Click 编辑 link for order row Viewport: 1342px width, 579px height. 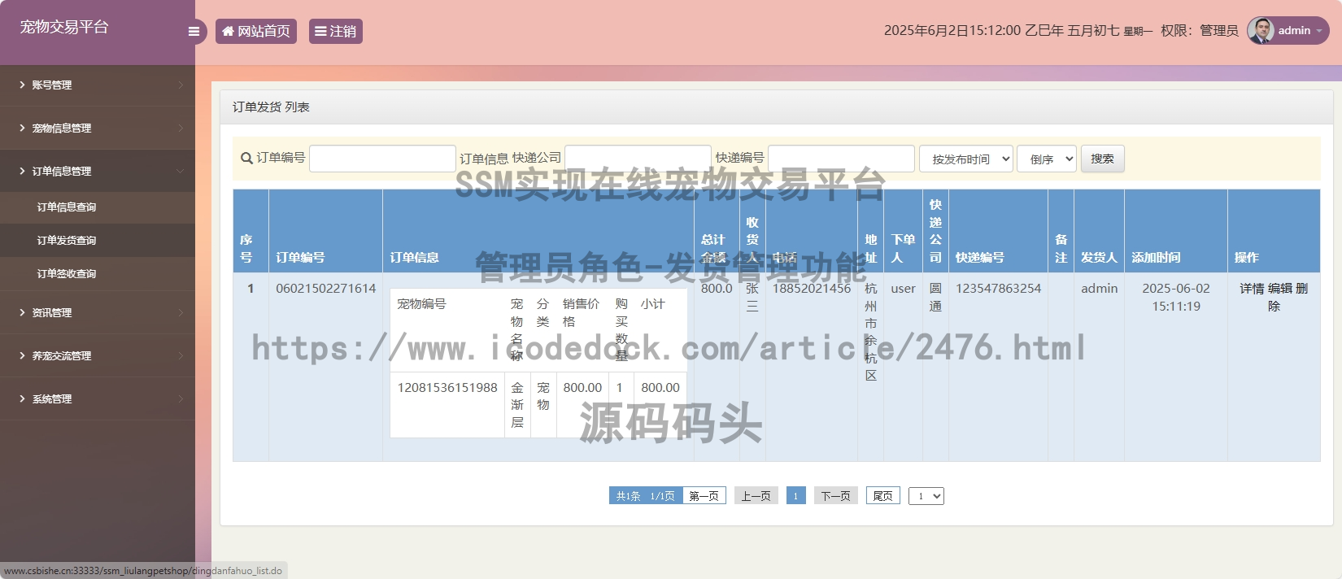click(x=1280, y=289)
